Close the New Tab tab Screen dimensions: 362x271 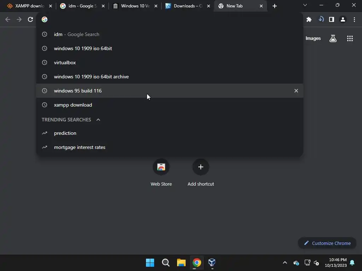261,6
